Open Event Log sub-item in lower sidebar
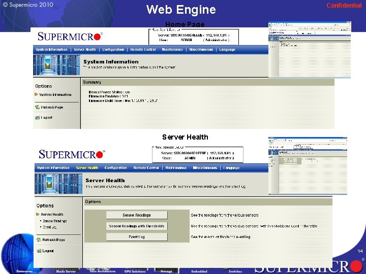This screenshot has height=274, width=366. coord(49,227)
